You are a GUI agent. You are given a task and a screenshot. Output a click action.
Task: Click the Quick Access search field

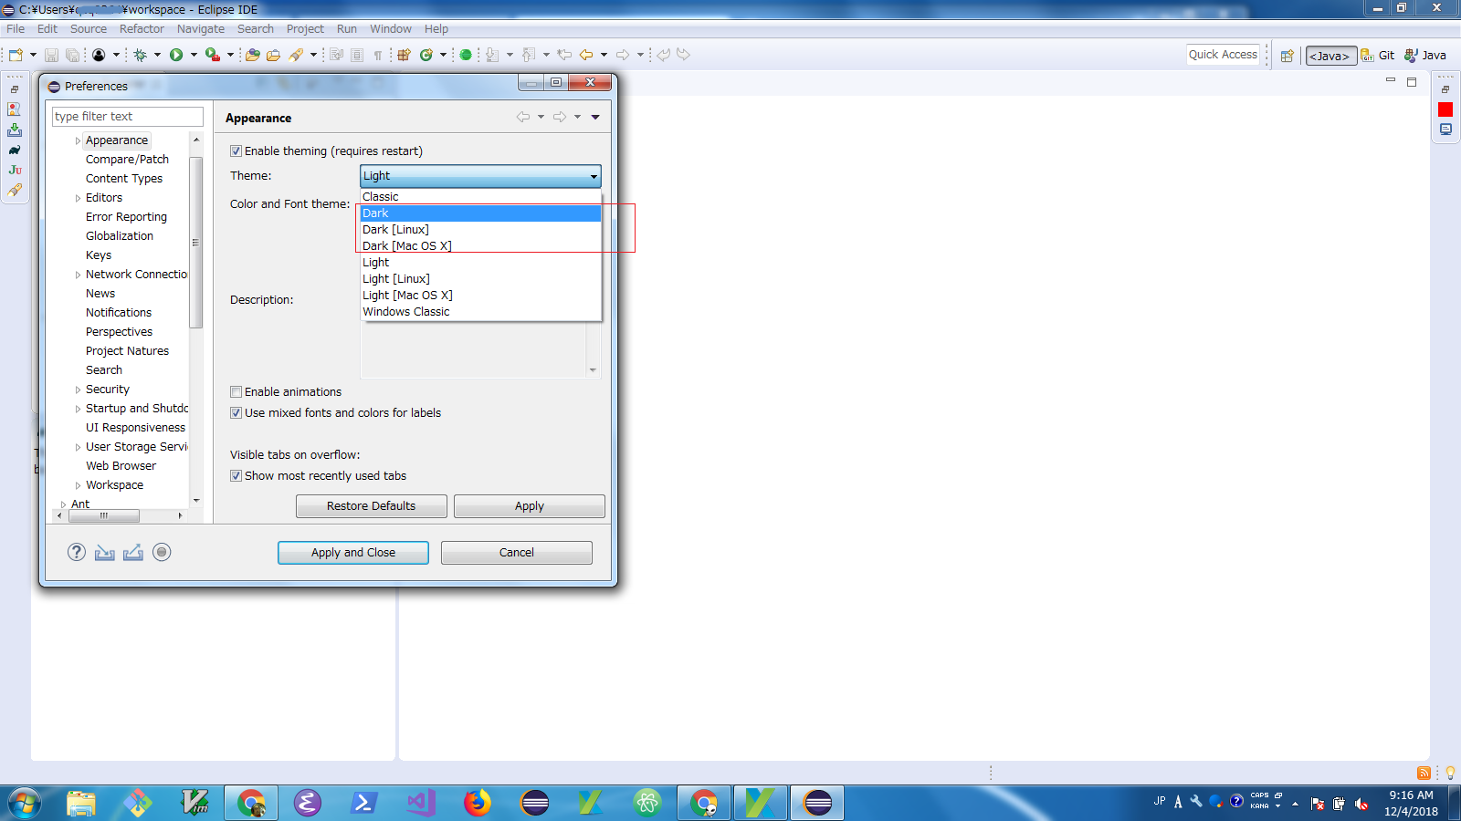[x=1224, y=55]
